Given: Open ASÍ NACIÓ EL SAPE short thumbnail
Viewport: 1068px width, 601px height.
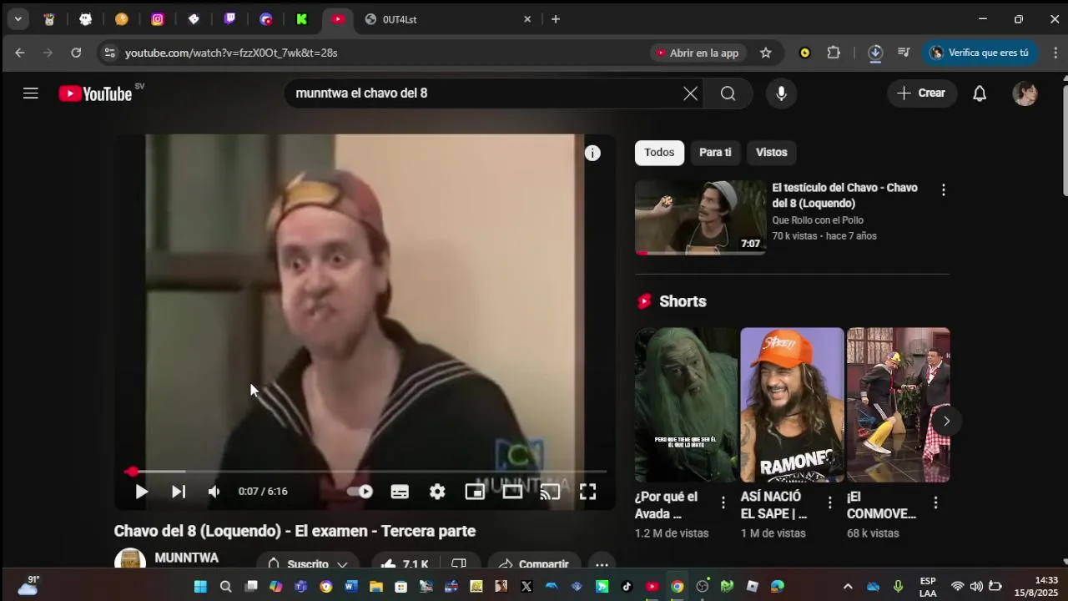Looking at the screenshot, I should click(x=792, y=405).
